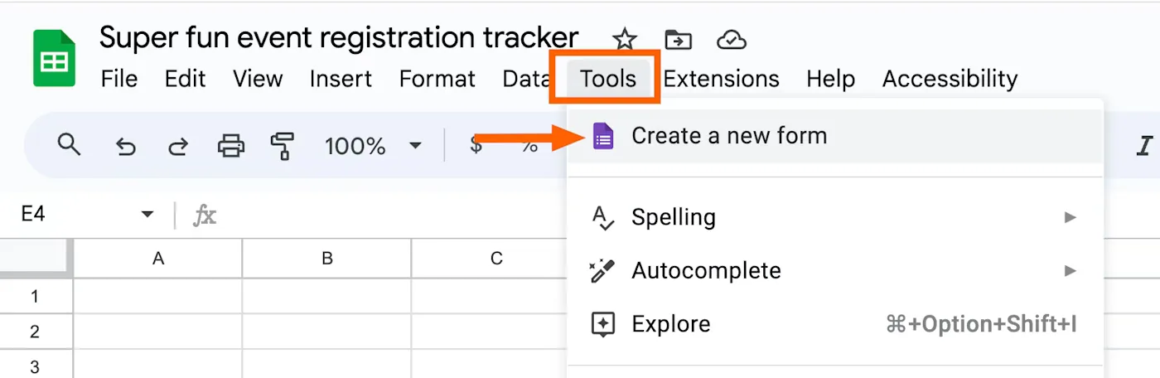This screenshot has height=378, width=1160.
Task: Open the View menu
Action: click(258, 79)
